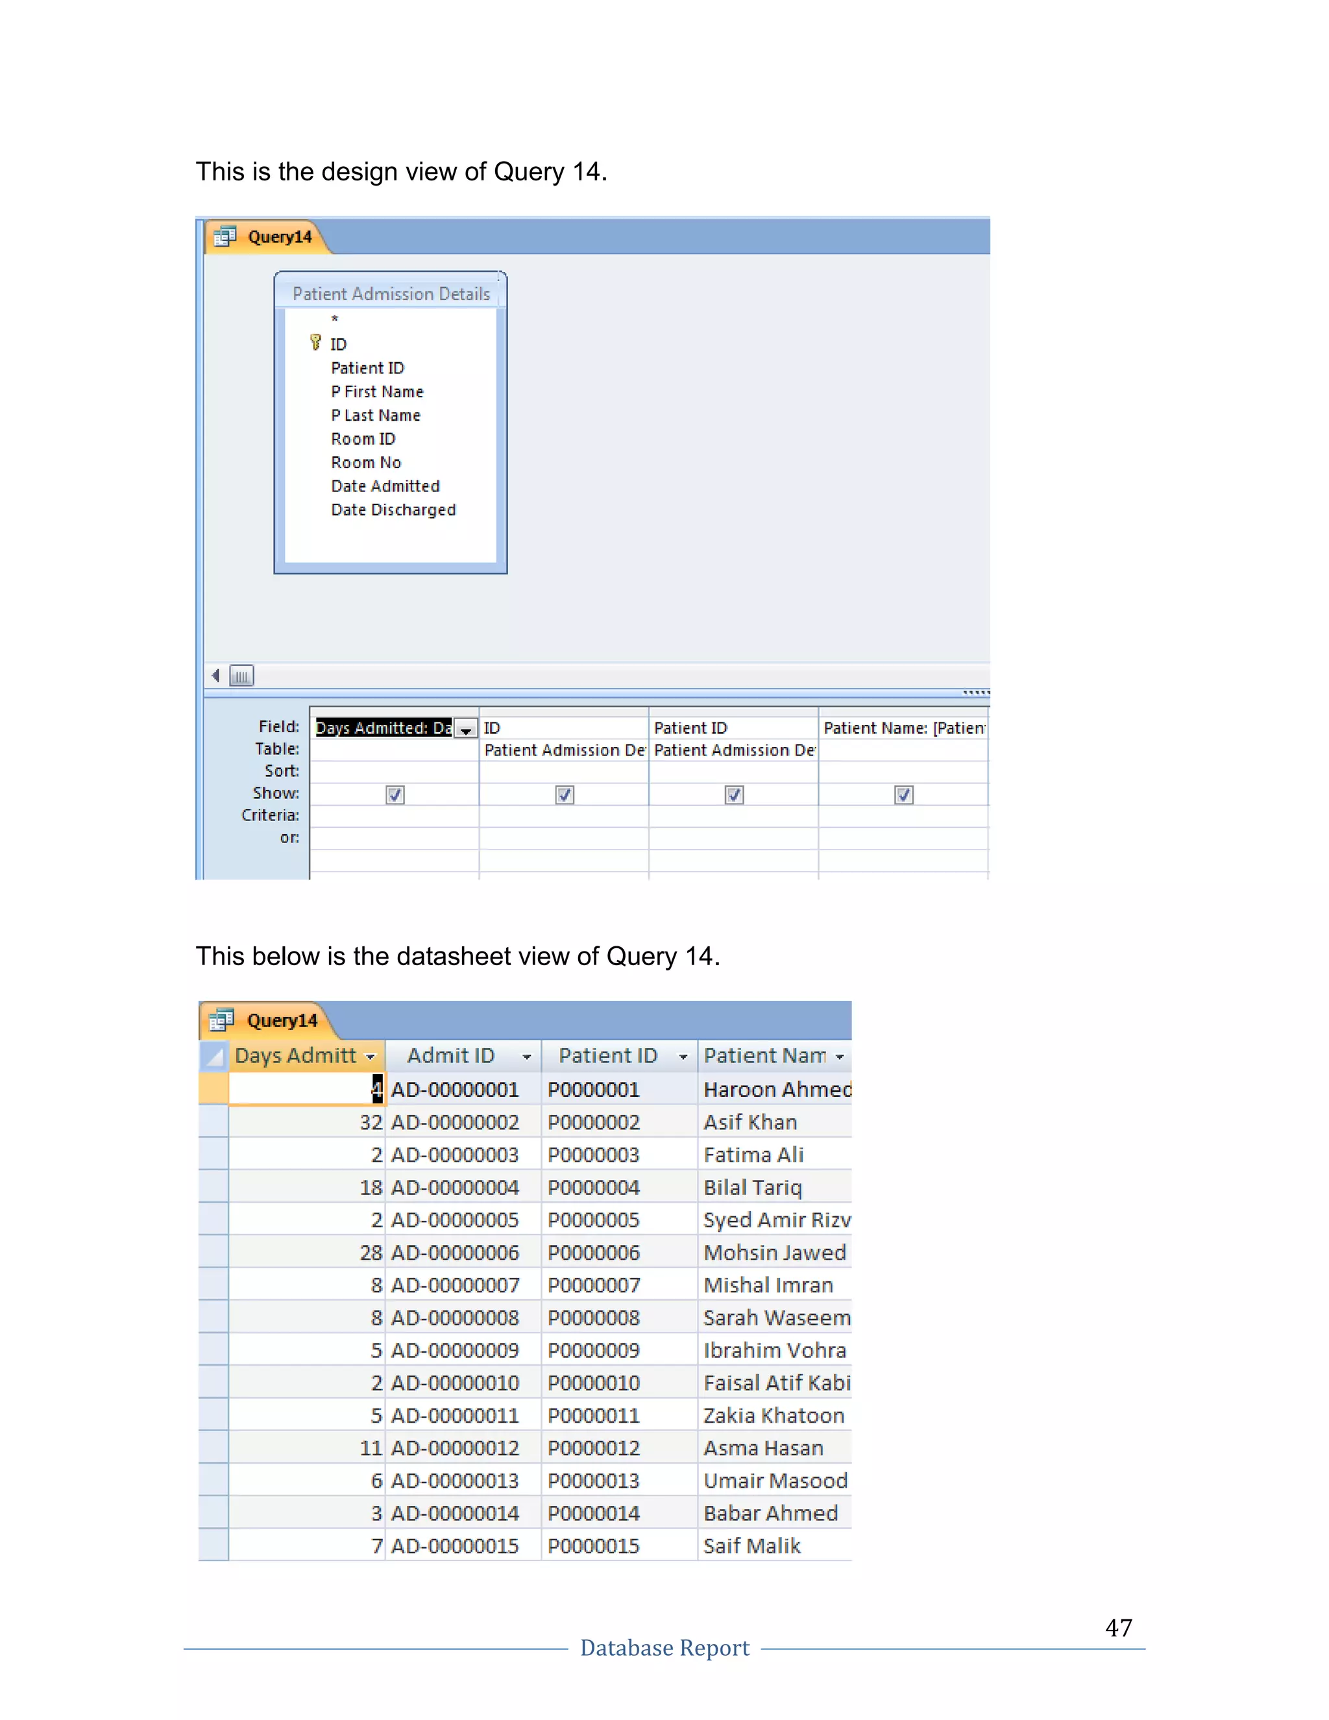Screen dimensions: 1329x1720
Task: Click the Days Admitt column header
Action: (306, 1056)
